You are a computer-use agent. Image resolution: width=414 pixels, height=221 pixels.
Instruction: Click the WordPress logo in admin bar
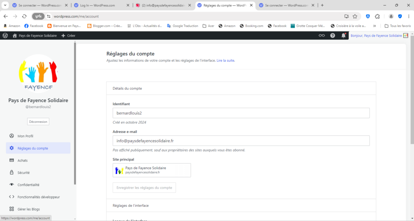coord(5,36)
